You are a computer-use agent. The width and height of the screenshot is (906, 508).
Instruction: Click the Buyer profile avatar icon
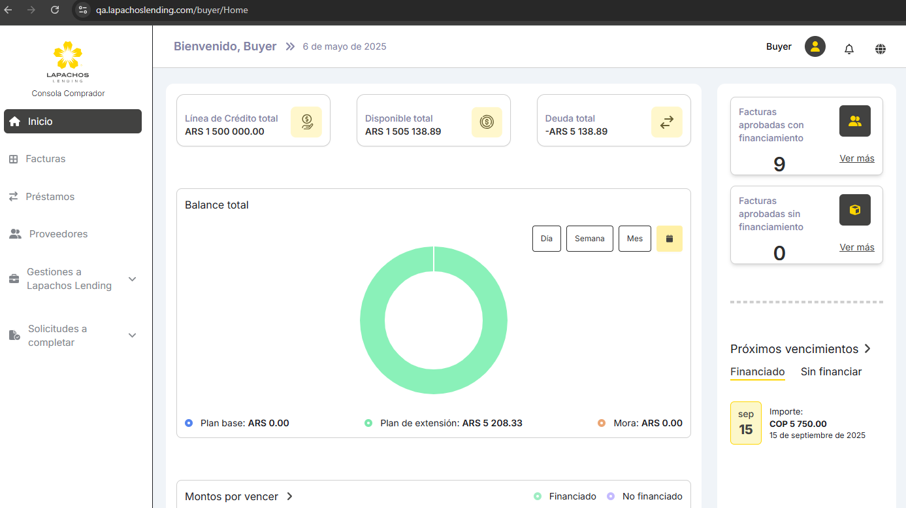point(815,46)
